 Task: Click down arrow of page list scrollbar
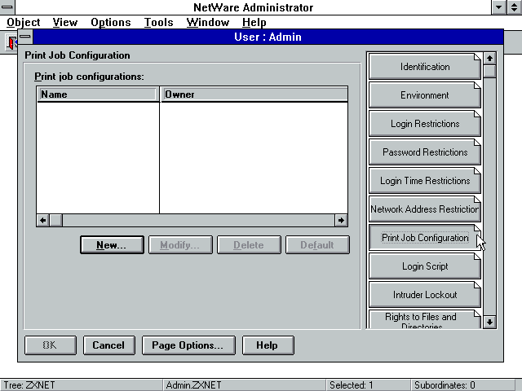point(489,322)
